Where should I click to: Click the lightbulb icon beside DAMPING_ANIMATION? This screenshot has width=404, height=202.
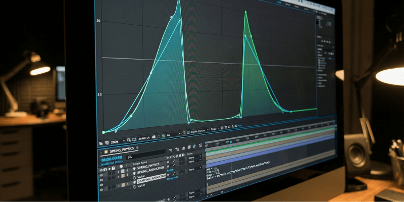(x=135, y=182)
